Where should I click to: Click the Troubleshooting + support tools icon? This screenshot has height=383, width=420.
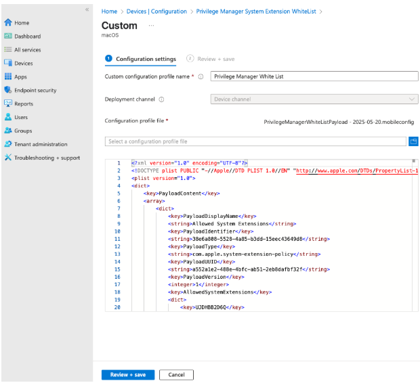8,158
